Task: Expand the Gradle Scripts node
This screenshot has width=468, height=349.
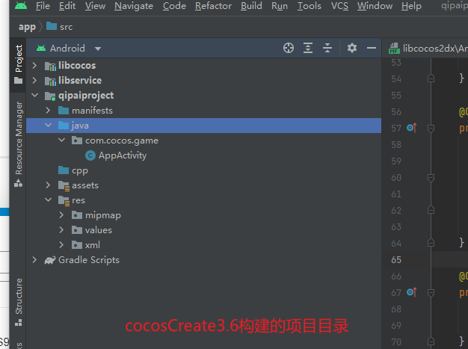Action: tap(34, 260)
